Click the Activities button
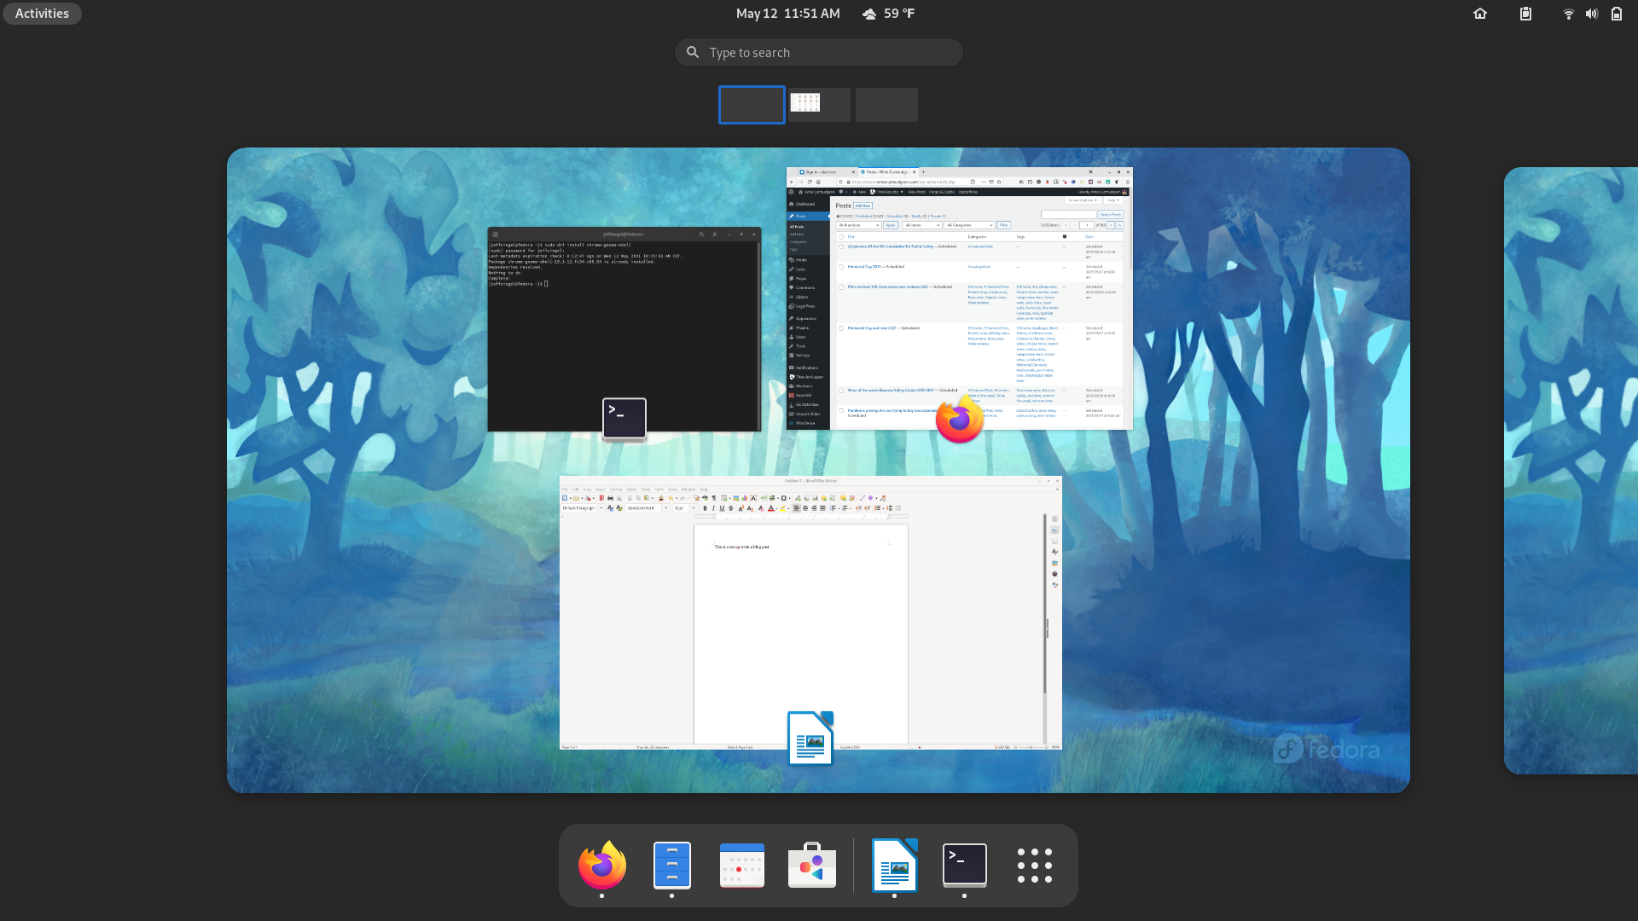1638x921 pixels. click(42, 14)
